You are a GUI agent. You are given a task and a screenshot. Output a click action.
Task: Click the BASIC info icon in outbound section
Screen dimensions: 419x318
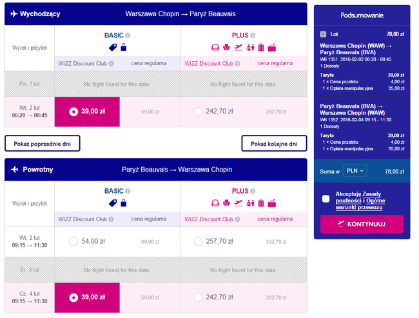point(128,35)
